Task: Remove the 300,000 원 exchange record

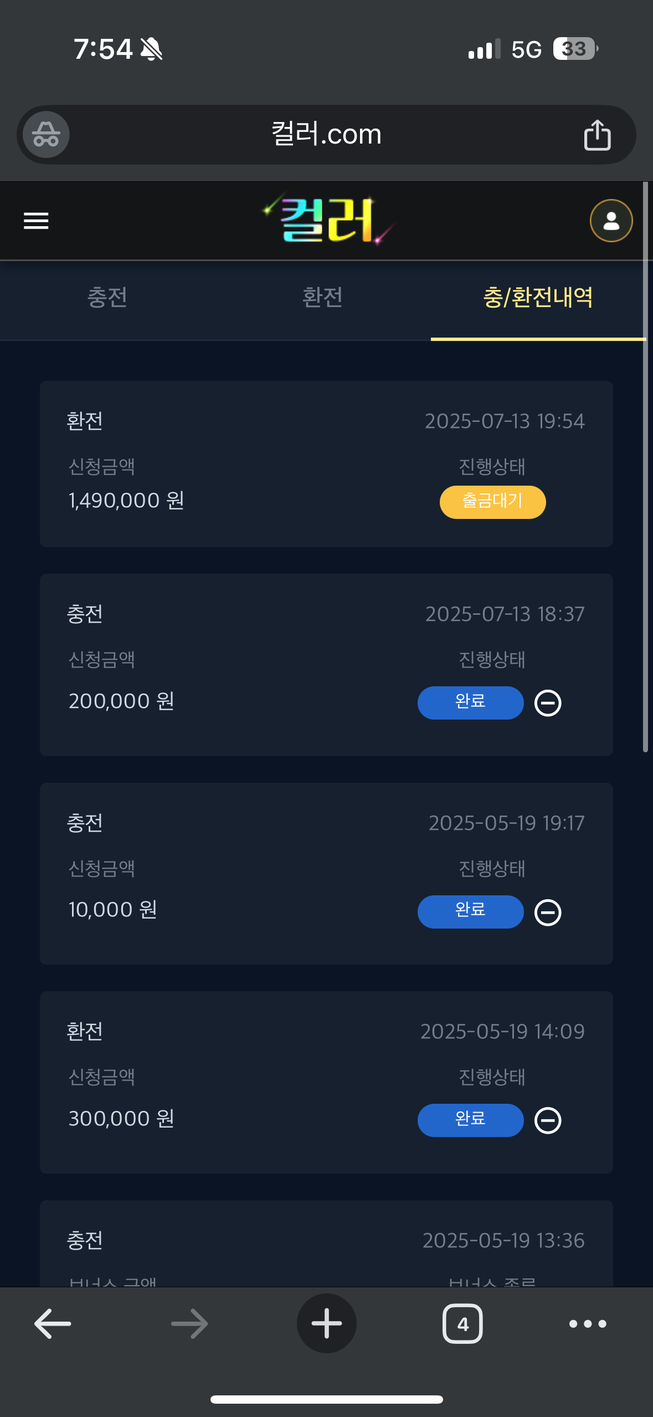Action: (x=548, y=1120)
